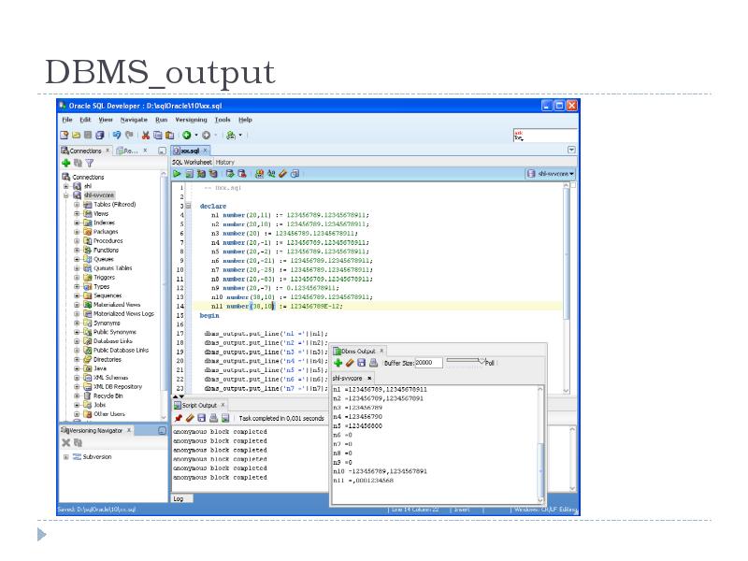Expand the Tables (Filtered) tree node
This screenshot has height=561, width=748.
click(77, 204)
